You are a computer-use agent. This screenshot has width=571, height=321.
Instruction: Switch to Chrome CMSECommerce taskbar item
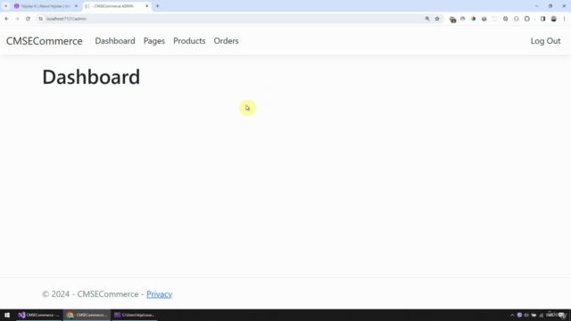[87, 315]
